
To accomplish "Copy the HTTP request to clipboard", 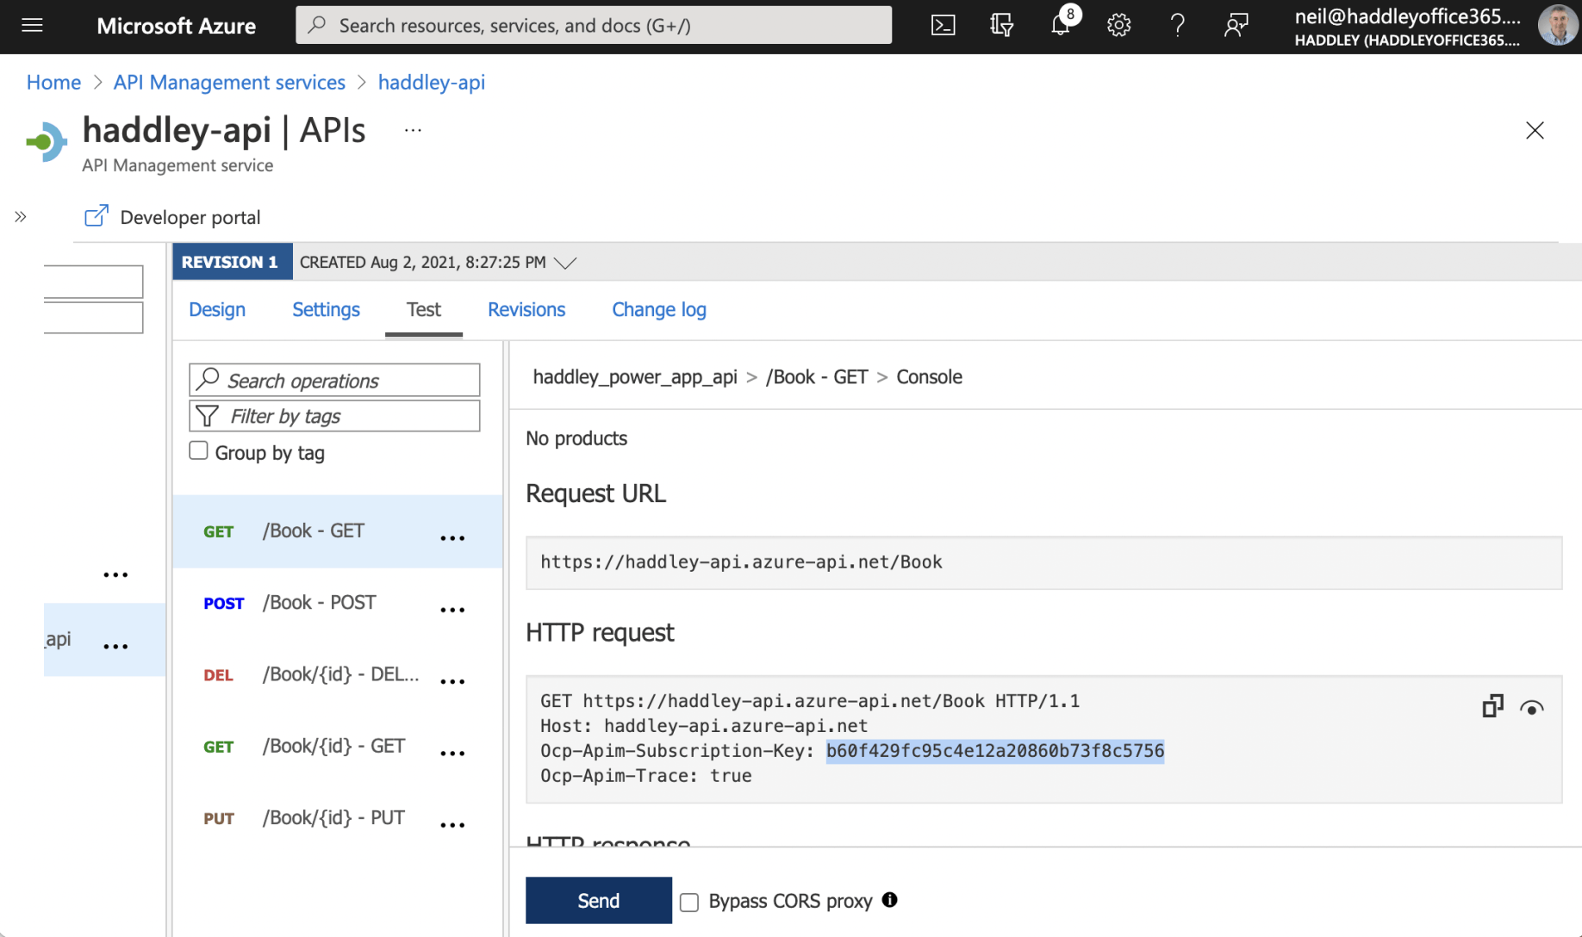I will 1492,707.
